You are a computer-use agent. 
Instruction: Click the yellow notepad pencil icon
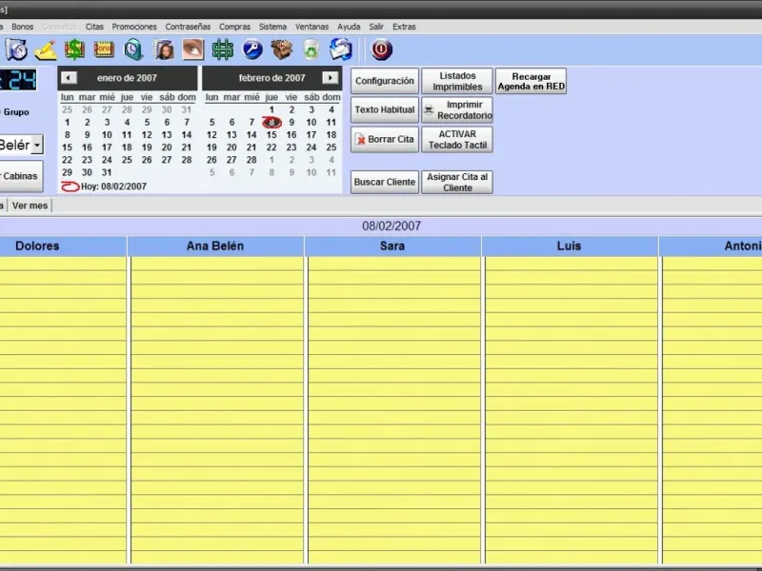[x=46, y=49]
